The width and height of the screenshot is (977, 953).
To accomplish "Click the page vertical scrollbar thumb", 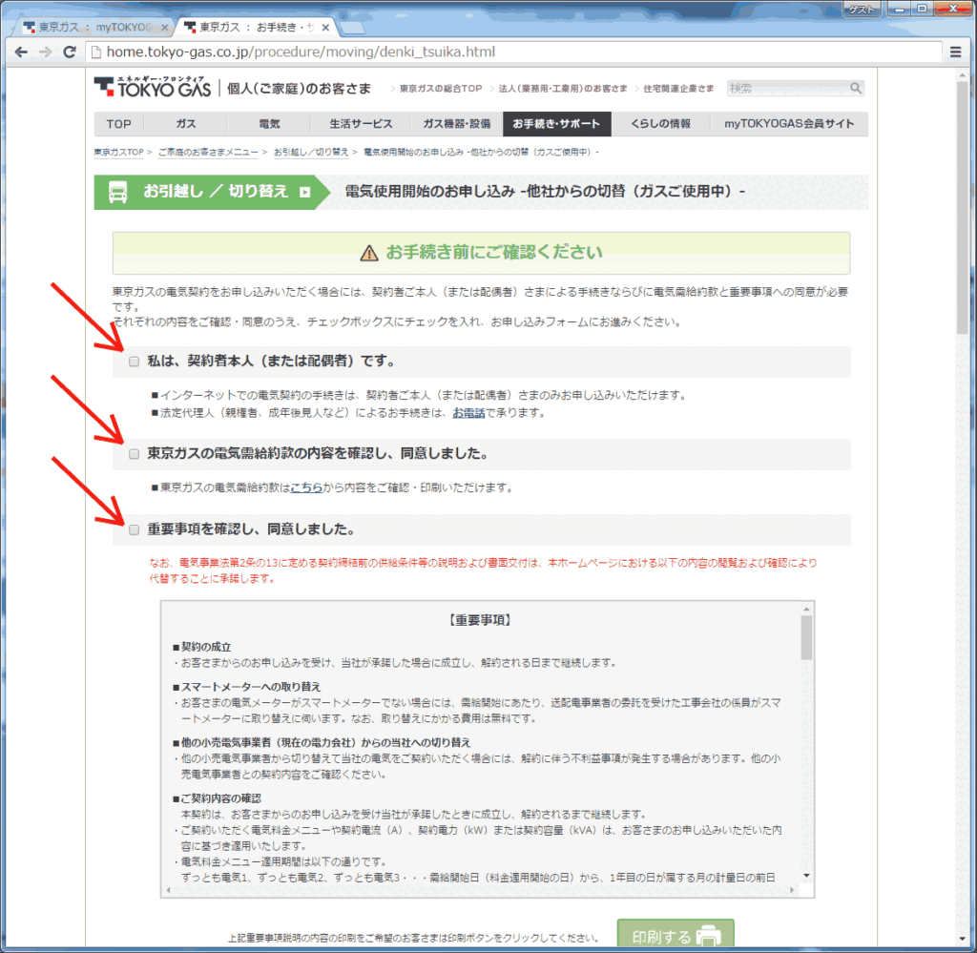I will pyautogui.click(x=963, y=209).
